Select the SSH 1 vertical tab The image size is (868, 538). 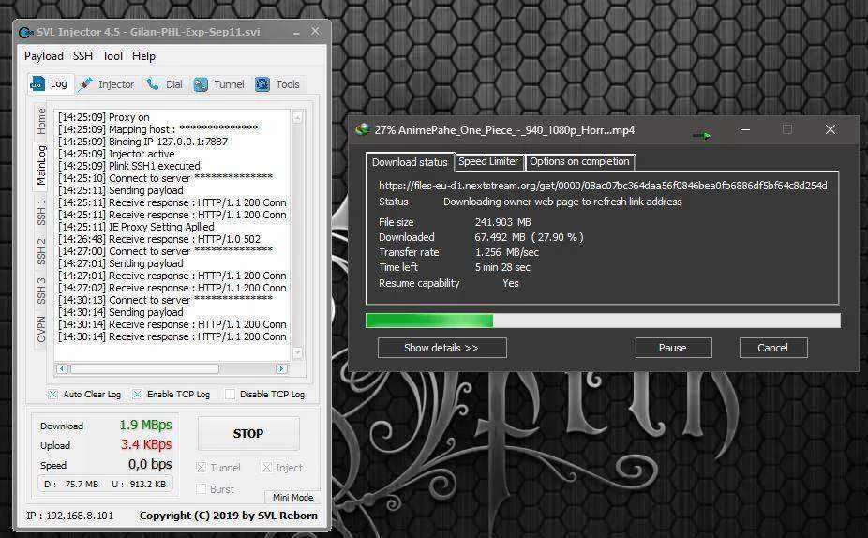coord(41,213)
